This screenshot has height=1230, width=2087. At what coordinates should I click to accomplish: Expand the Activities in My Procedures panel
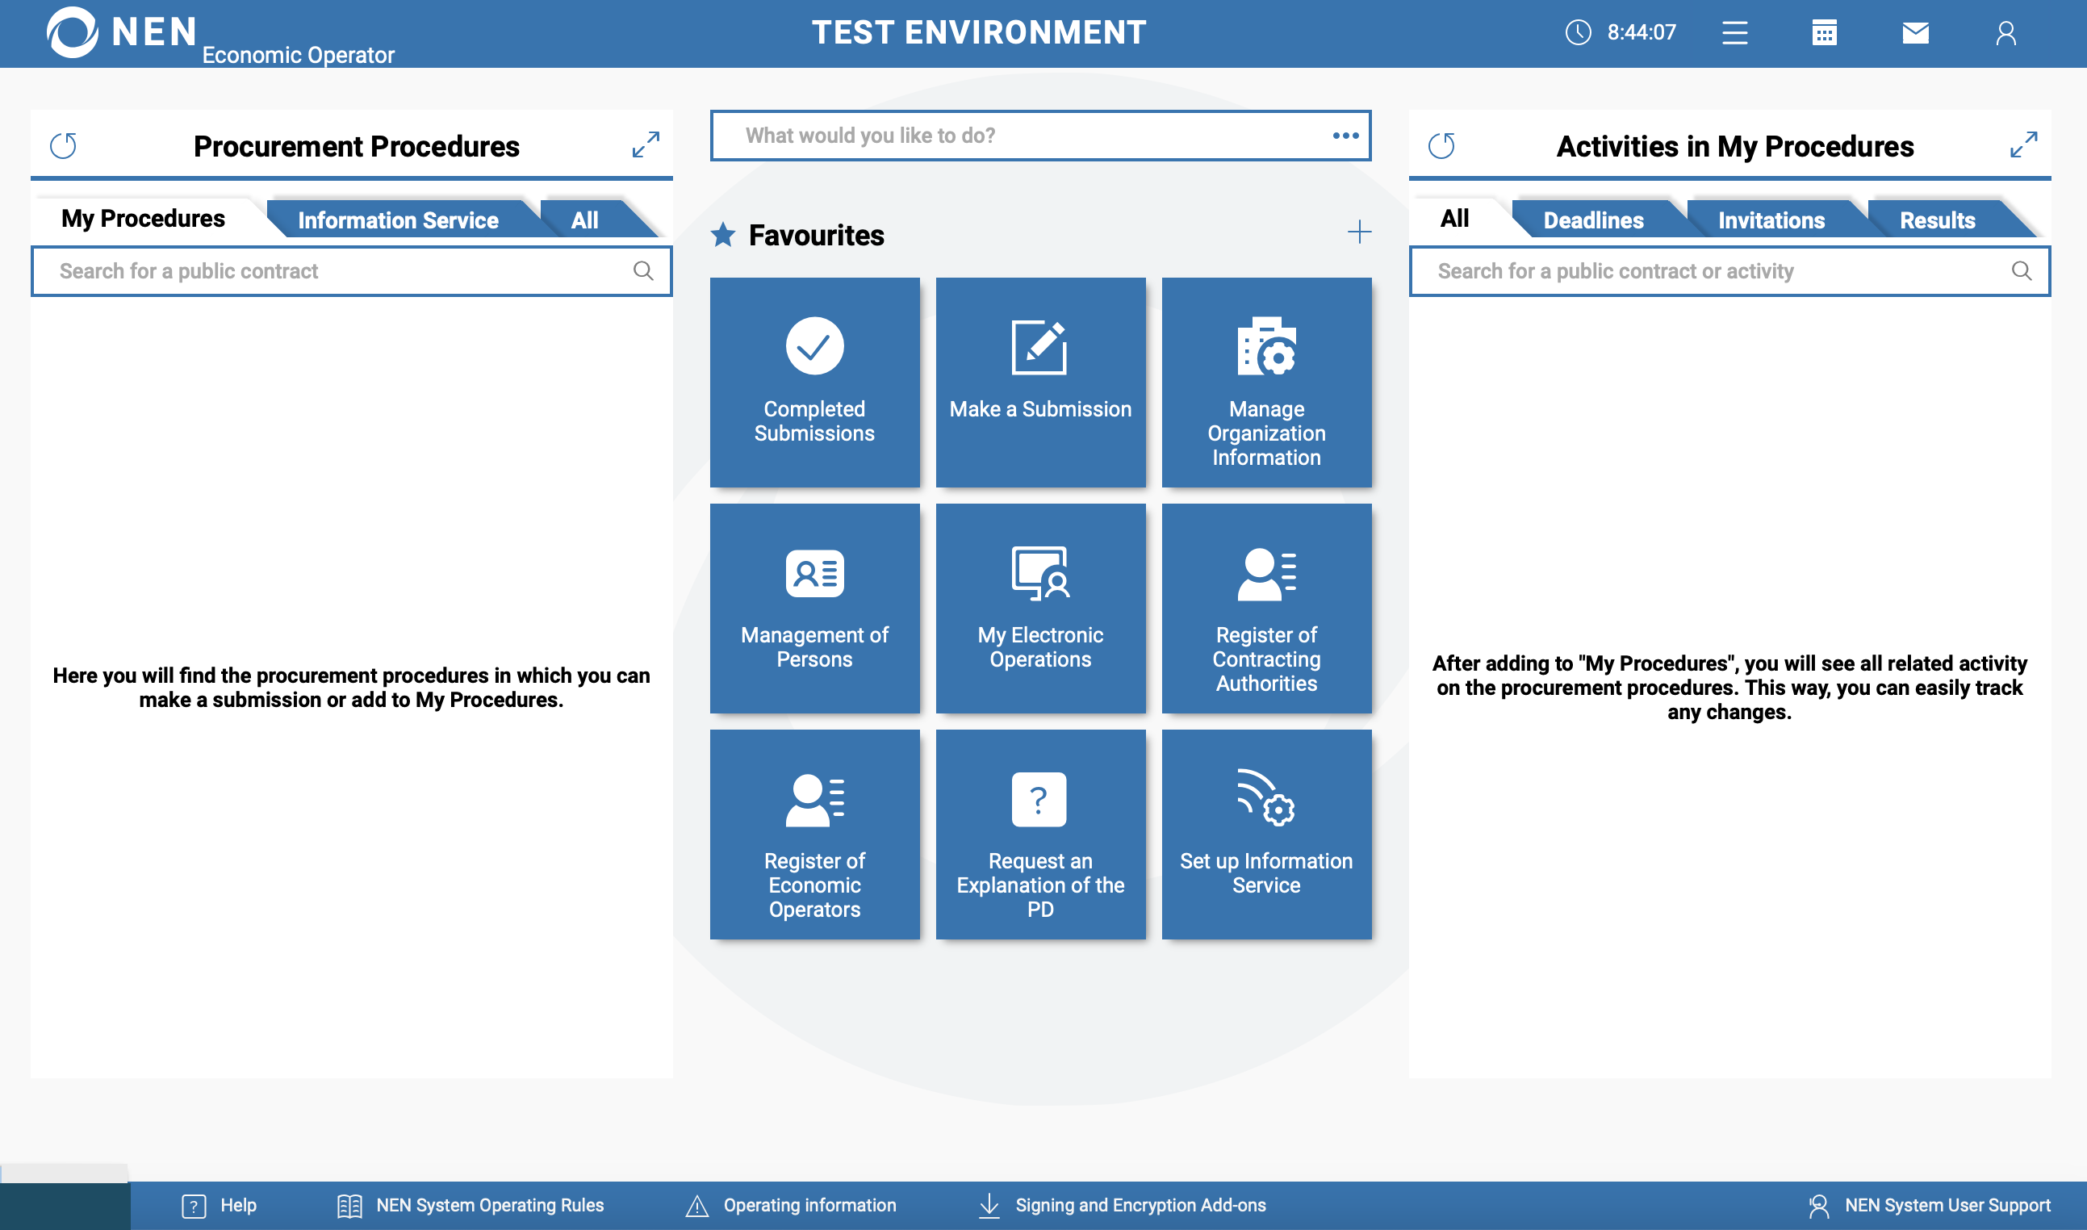(x=2023, y=144)
